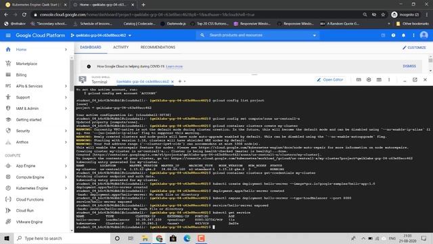Click the Open Editor button

330,80
